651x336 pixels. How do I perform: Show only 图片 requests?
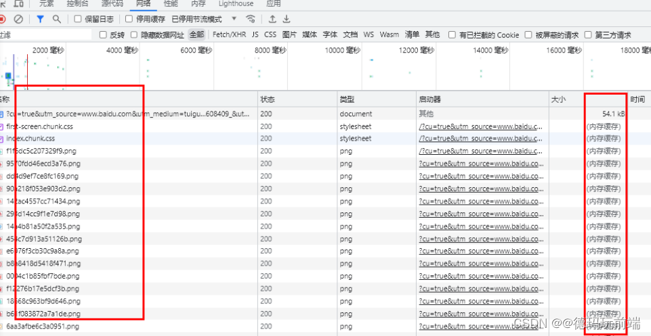click(x=289, y=34)
